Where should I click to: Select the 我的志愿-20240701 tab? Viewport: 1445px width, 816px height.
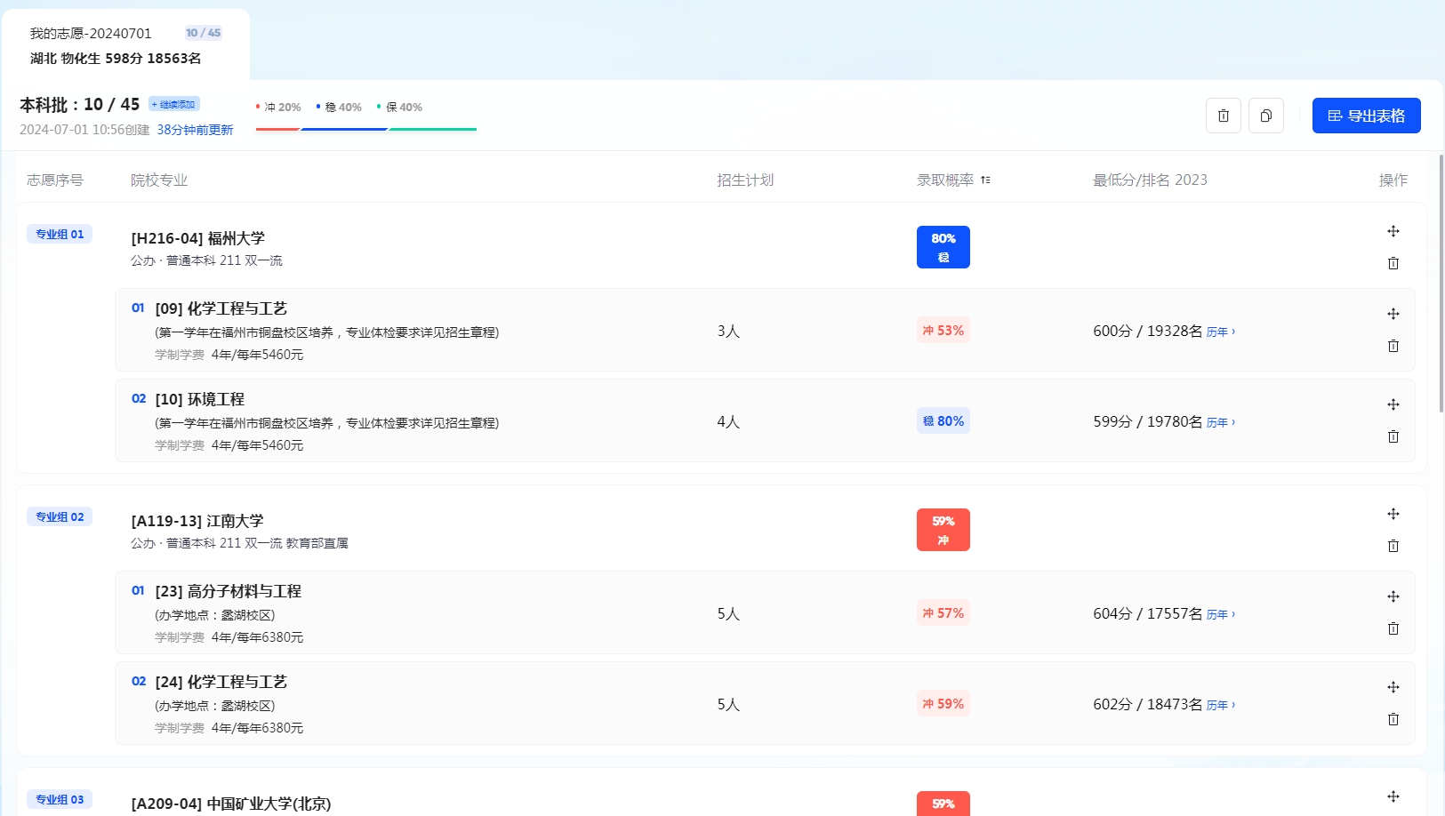(125, 45)
